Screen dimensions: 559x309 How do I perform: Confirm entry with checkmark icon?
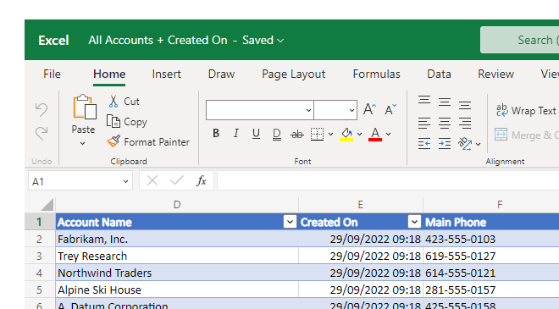click(177, 180)
